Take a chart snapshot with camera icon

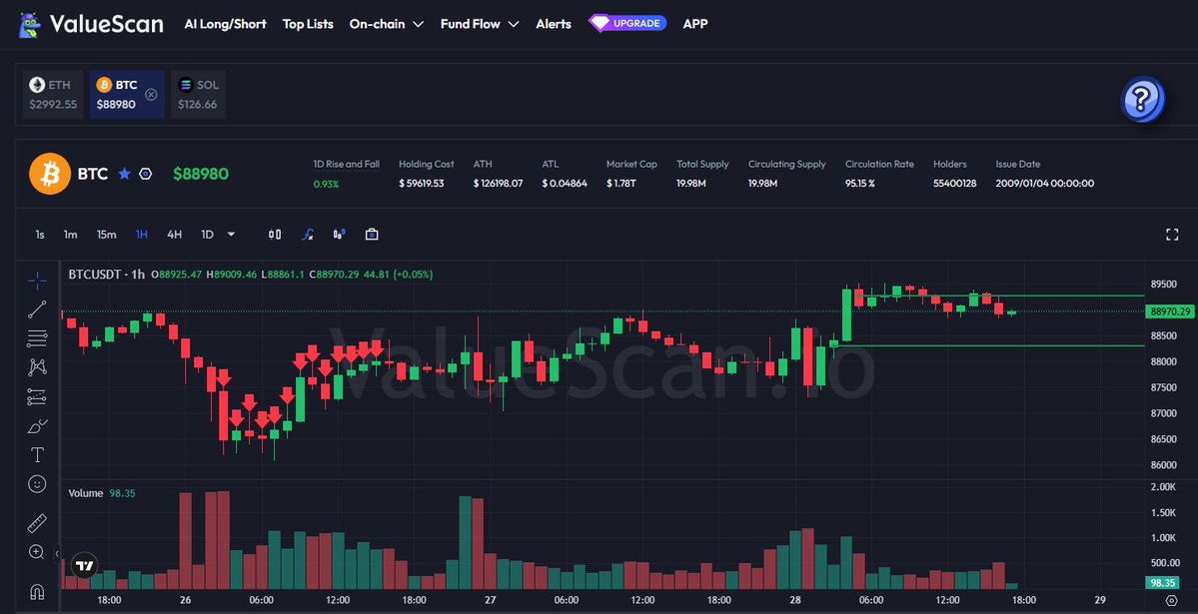coord(372,235)
